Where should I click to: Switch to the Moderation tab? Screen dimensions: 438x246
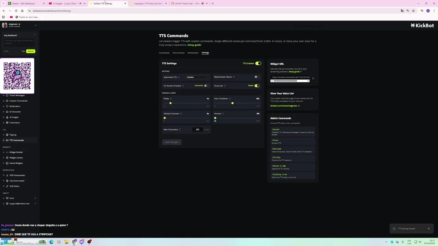(193, 53)
